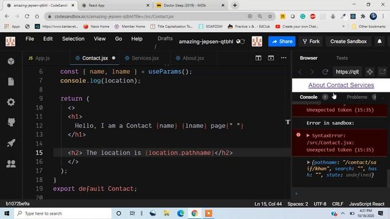Open the View menu
Viewport: 390px width, 219px height.
[99, 39]
